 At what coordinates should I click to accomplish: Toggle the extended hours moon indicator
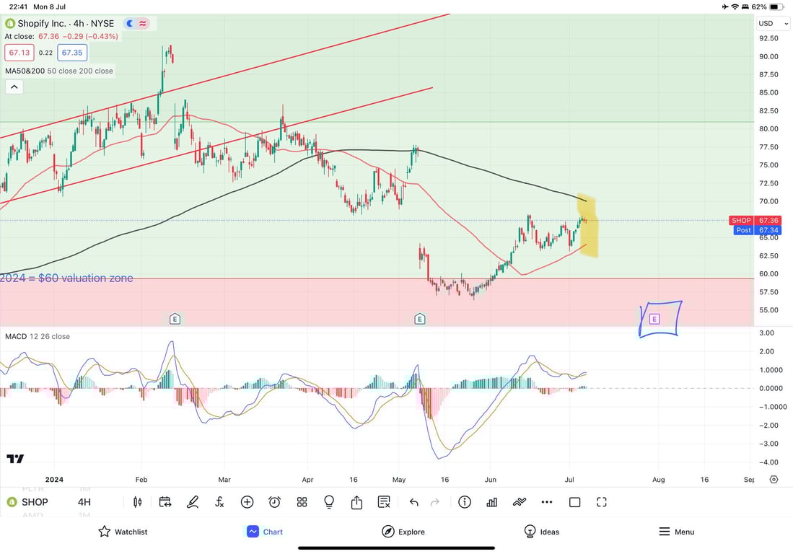pyautogui.click(x=130, y=23)
